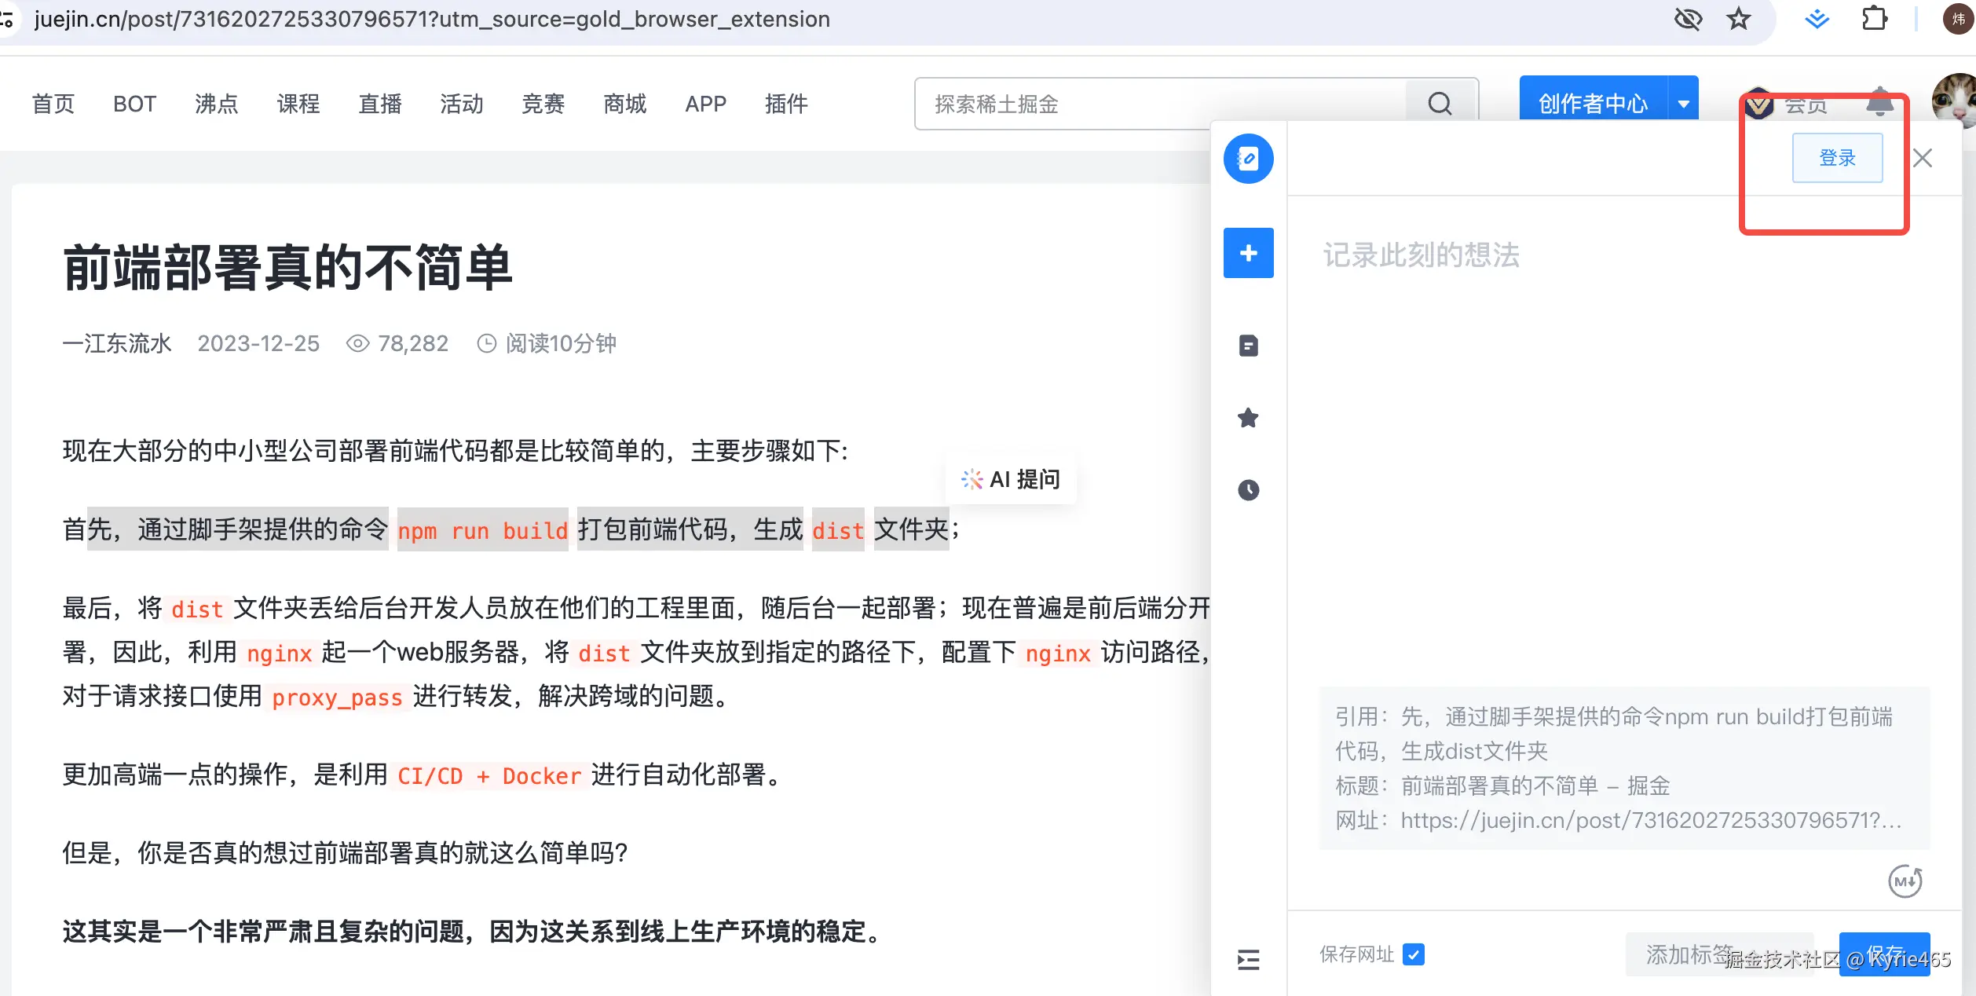Open the user avatar menu
This screenshot has width=1976, height=996.
click(x=1954, y=98)
